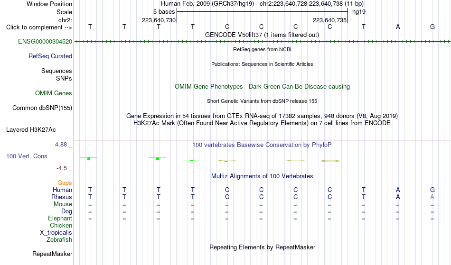
Task: Click the faded A in the Rhesus row
Action: (x=432, y=197)
